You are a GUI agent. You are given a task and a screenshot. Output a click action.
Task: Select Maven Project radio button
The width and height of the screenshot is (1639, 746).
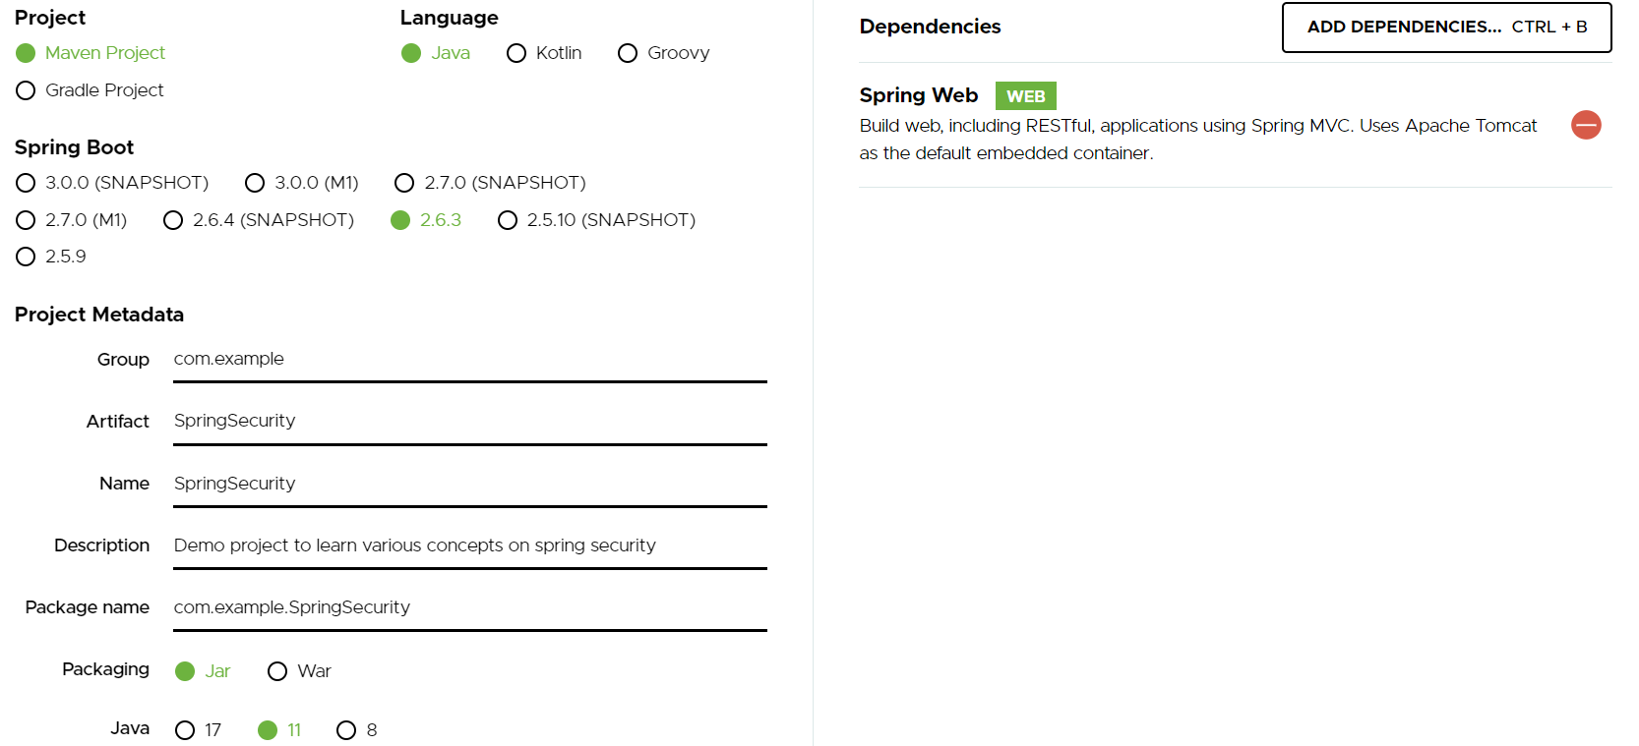27,53
